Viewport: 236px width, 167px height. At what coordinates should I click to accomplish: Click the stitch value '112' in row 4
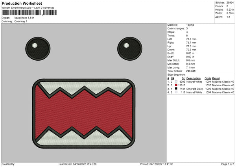[183, 93]
